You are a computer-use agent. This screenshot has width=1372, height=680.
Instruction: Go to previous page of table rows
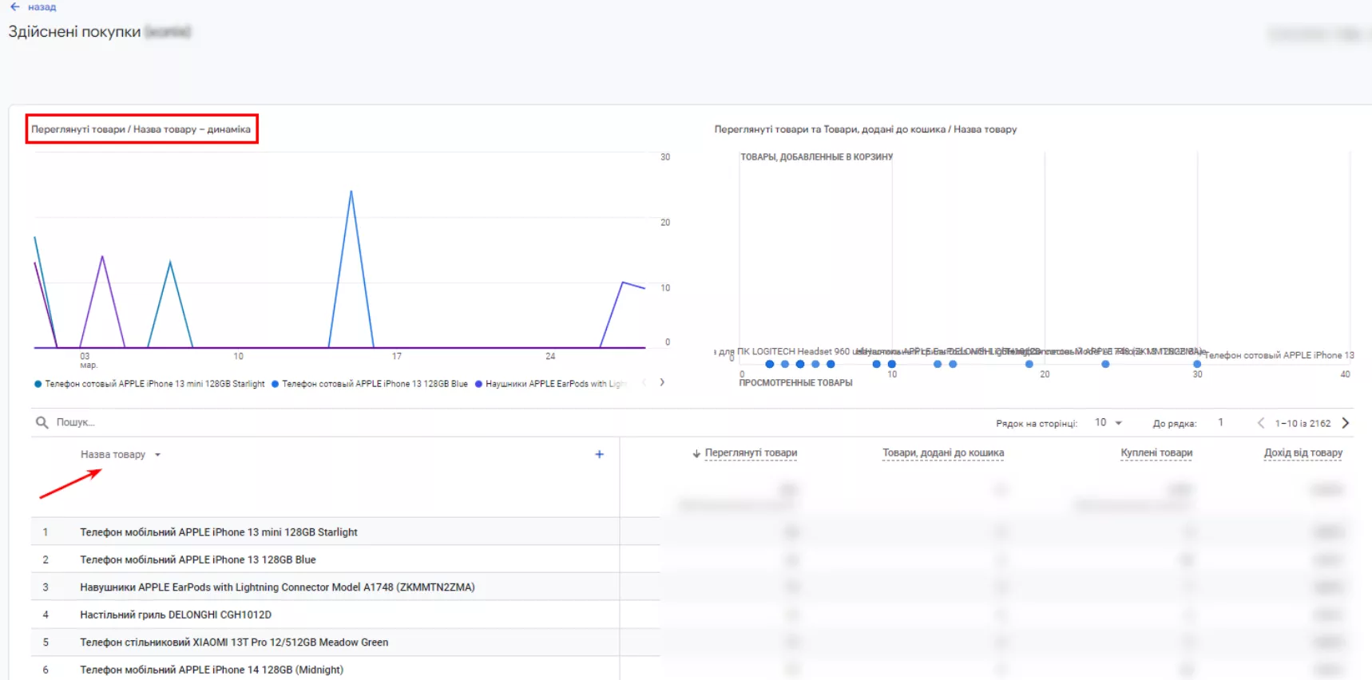(1260, 423)
